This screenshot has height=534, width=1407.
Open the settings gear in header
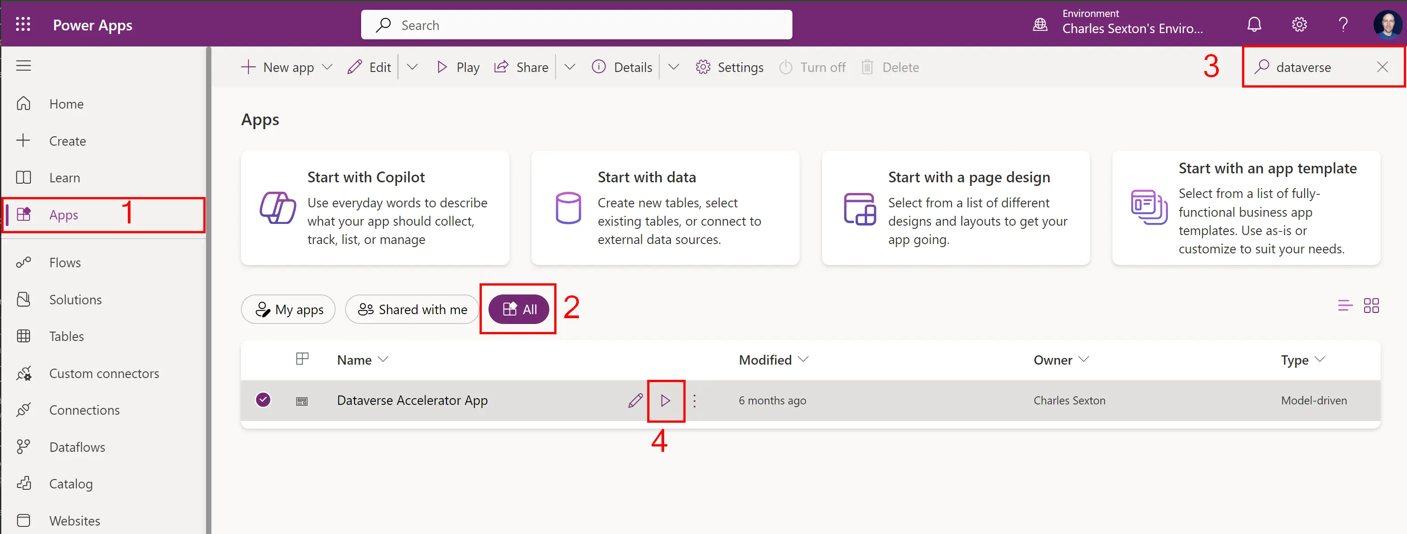coord(1299,25)
